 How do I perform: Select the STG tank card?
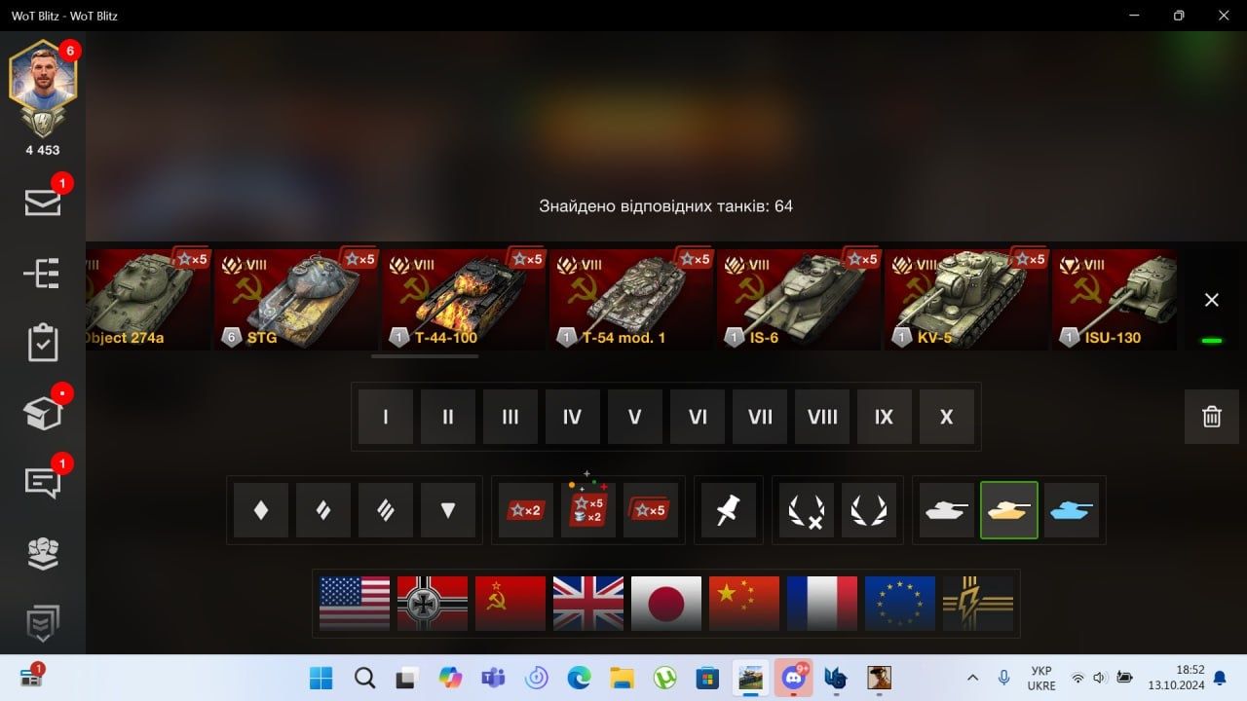point(296,300)
